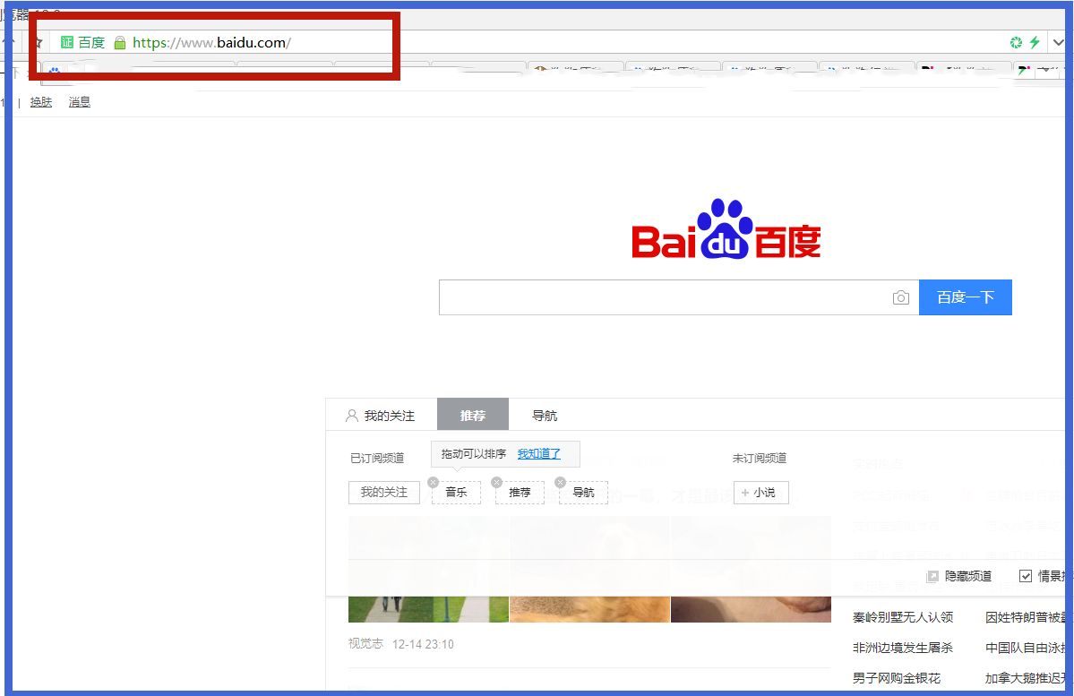Click the 百度一下 search button

click(965, 297)
